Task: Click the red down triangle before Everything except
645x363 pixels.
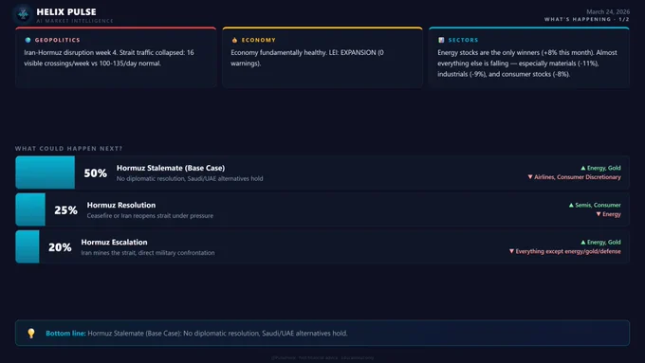Action: (511, 251)
